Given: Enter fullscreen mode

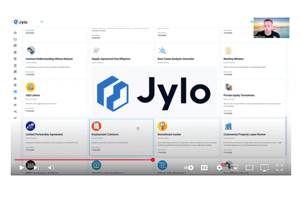Looking at the screenshot, I should [279, 168].
